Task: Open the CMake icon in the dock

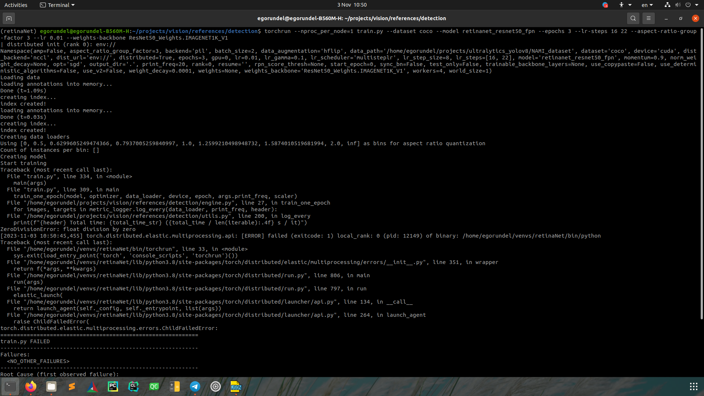Action: [92, 386]
